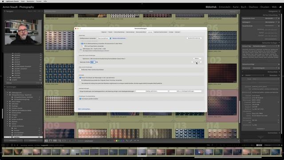284x160 pixels.
Task: Select next photo arrow in toolbar
Action: pos(138,140)
